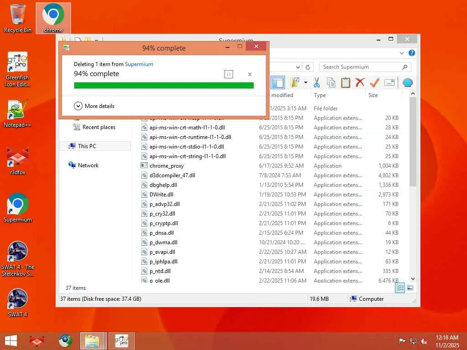The width and height of the screenshot is (467, 350).
Task: Click the Rename toolbar icon
Action: (x=389, y=82)
